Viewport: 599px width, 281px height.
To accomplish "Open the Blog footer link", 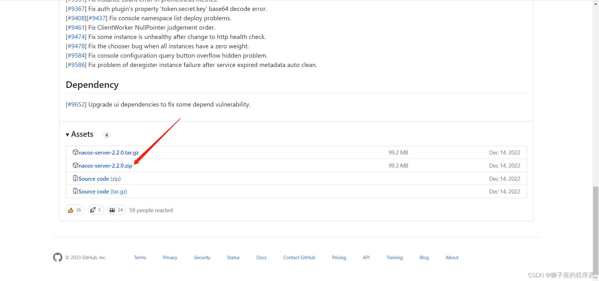I will pyautogui.click(x=424, y=258).
